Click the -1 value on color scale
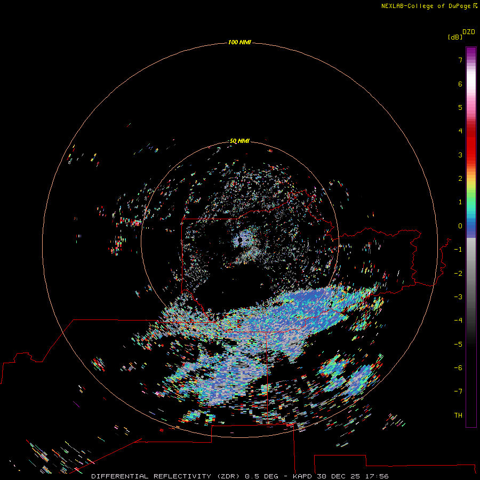This screenshot has width=480, height=480. 458,250
